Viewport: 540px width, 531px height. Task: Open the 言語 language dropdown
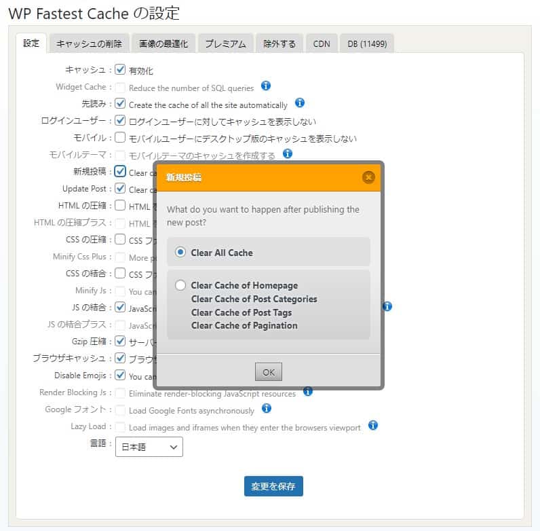(x=149, y=447)
